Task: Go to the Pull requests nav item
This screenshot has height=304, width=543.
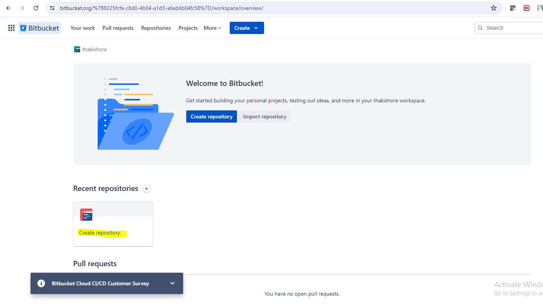Action: pos(118,28)
